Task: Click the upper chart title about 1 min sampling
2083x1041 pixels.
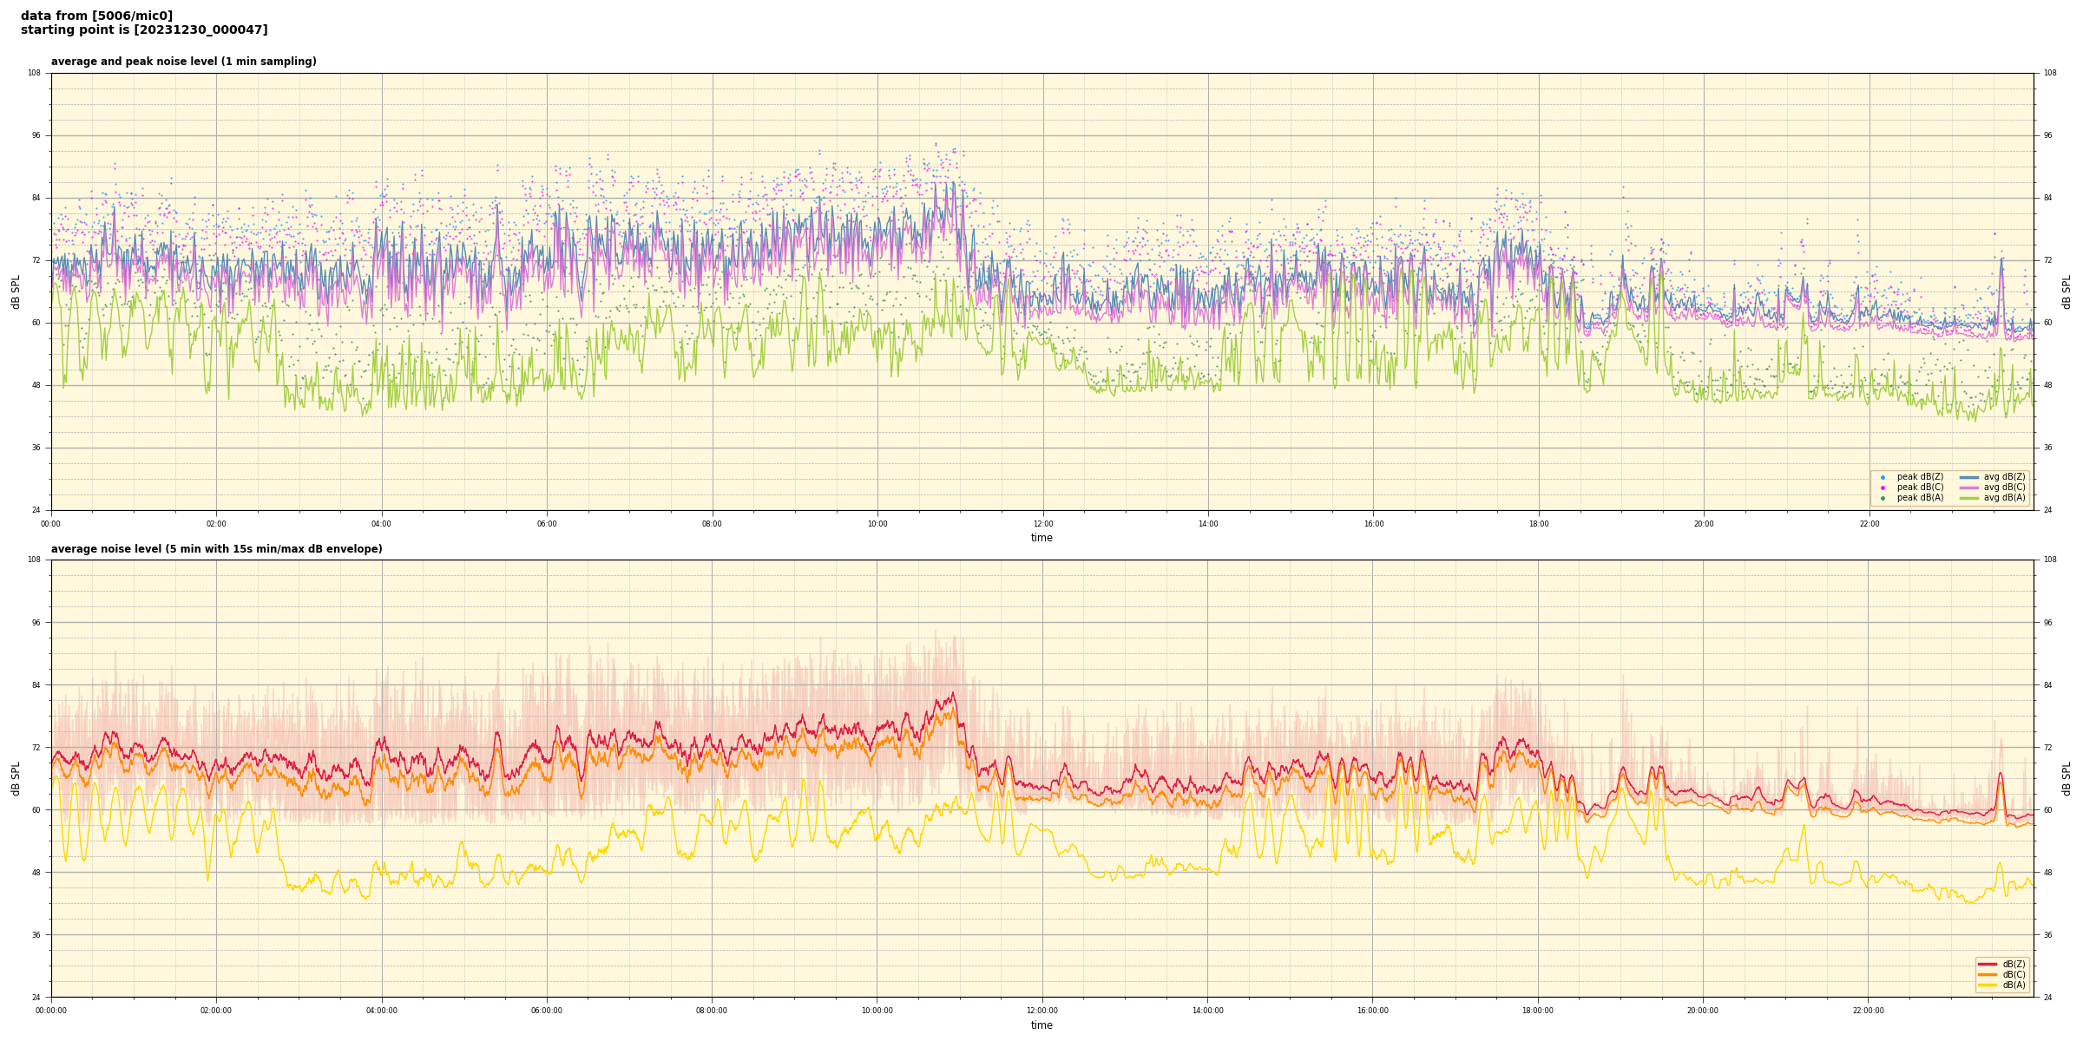Action: pos(183,62)
